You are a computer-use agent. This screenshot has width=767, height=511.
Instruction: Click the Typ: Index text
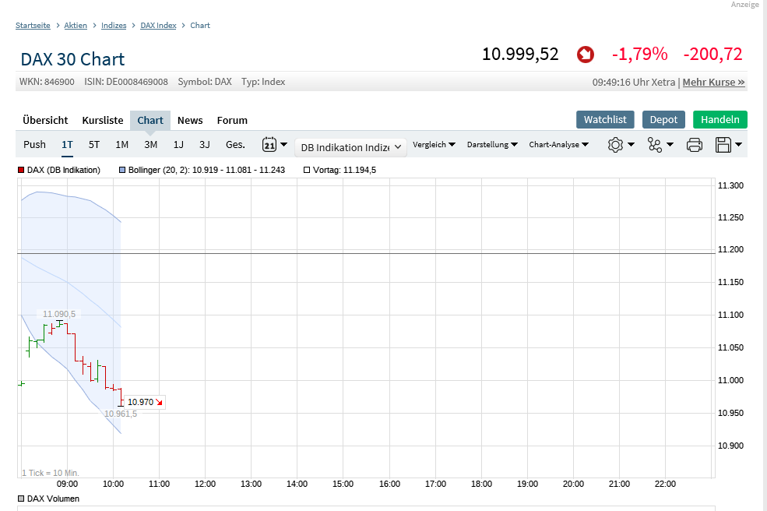tap(263, 82)
